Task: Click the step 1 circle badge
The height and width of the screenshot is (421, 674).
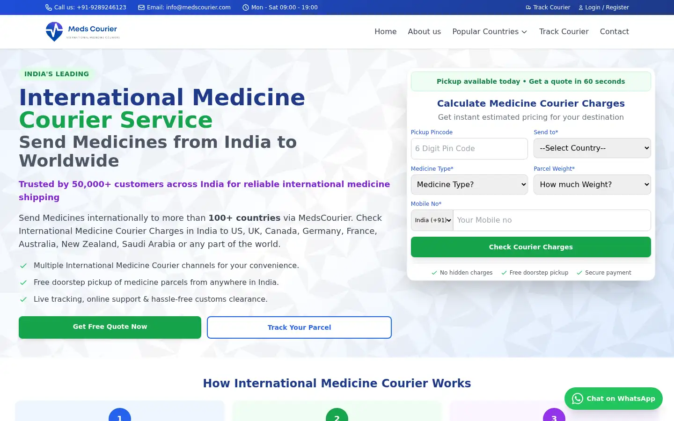Action: click(120, 415)
